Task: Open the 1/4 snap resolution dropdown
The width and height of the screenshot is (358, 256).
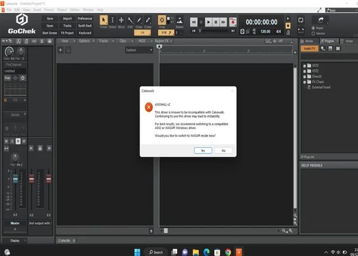Action: (x=142, y=33)
